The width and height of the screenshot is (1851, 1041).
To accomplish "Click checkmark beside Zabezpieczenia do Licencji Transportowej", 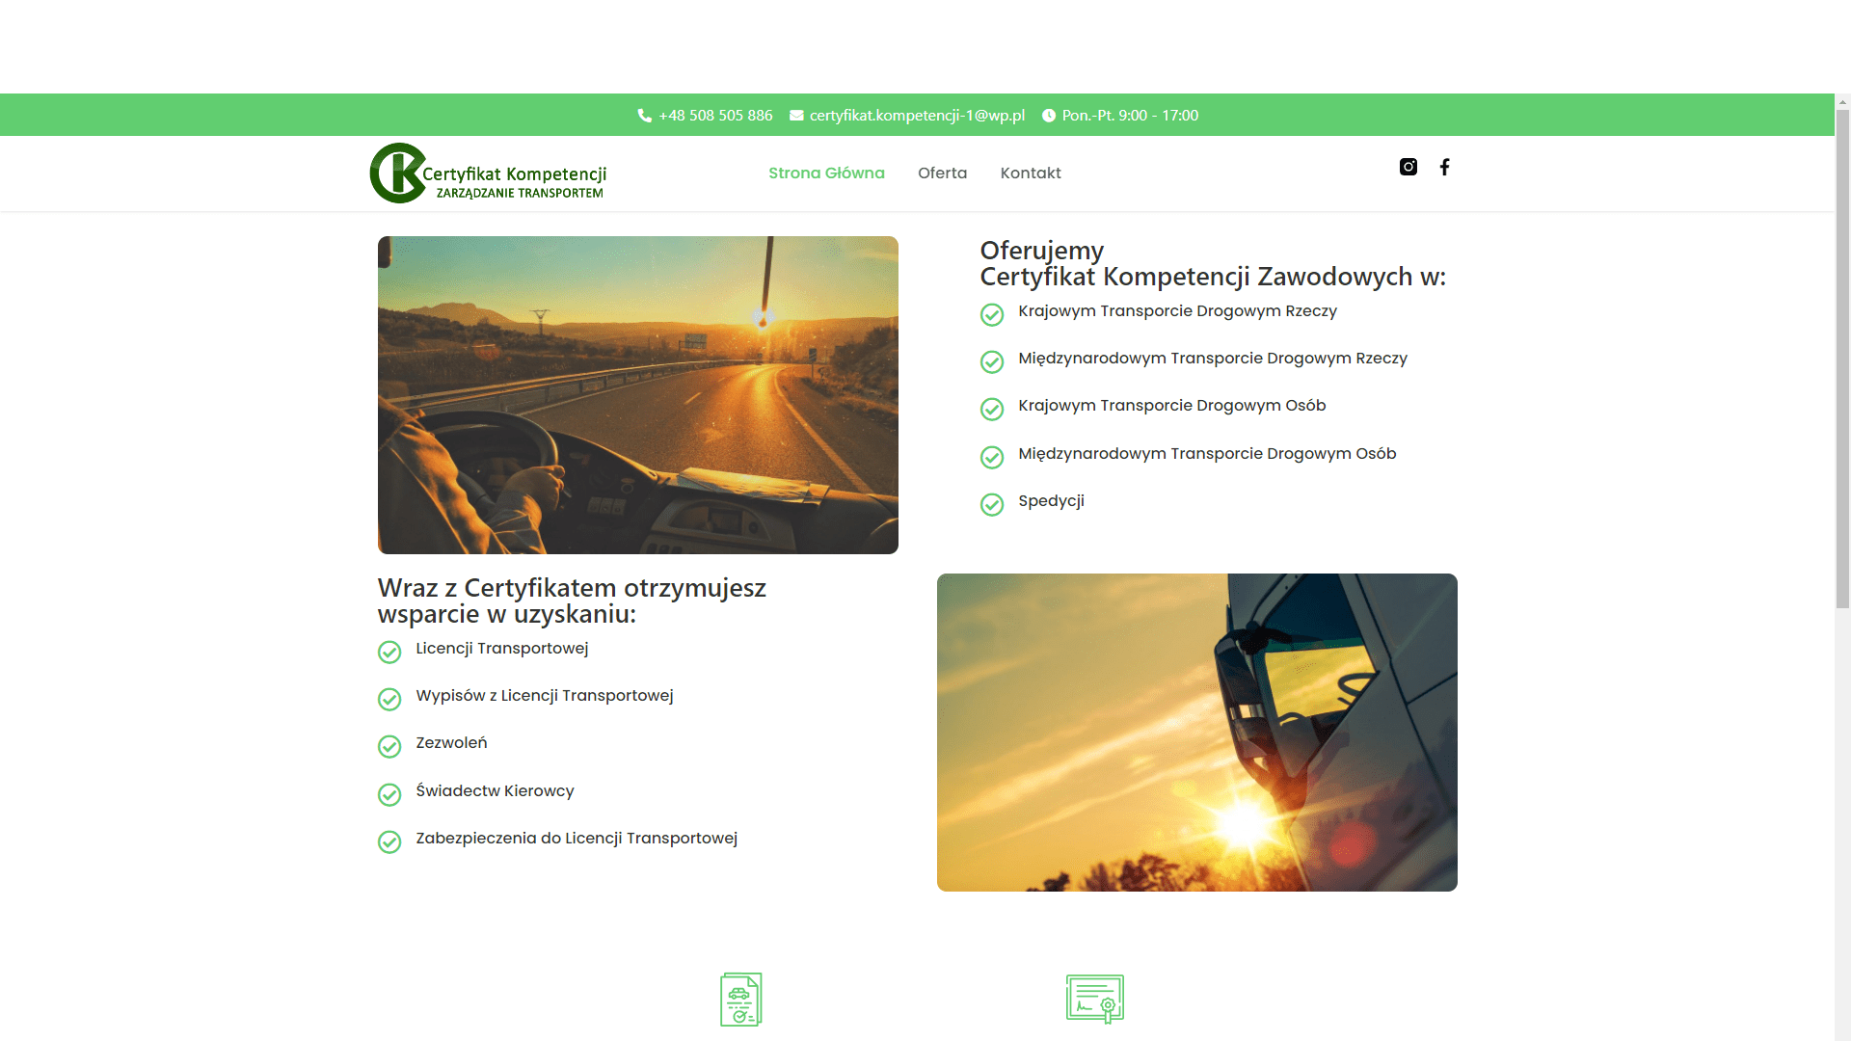I will coord(389,842).
